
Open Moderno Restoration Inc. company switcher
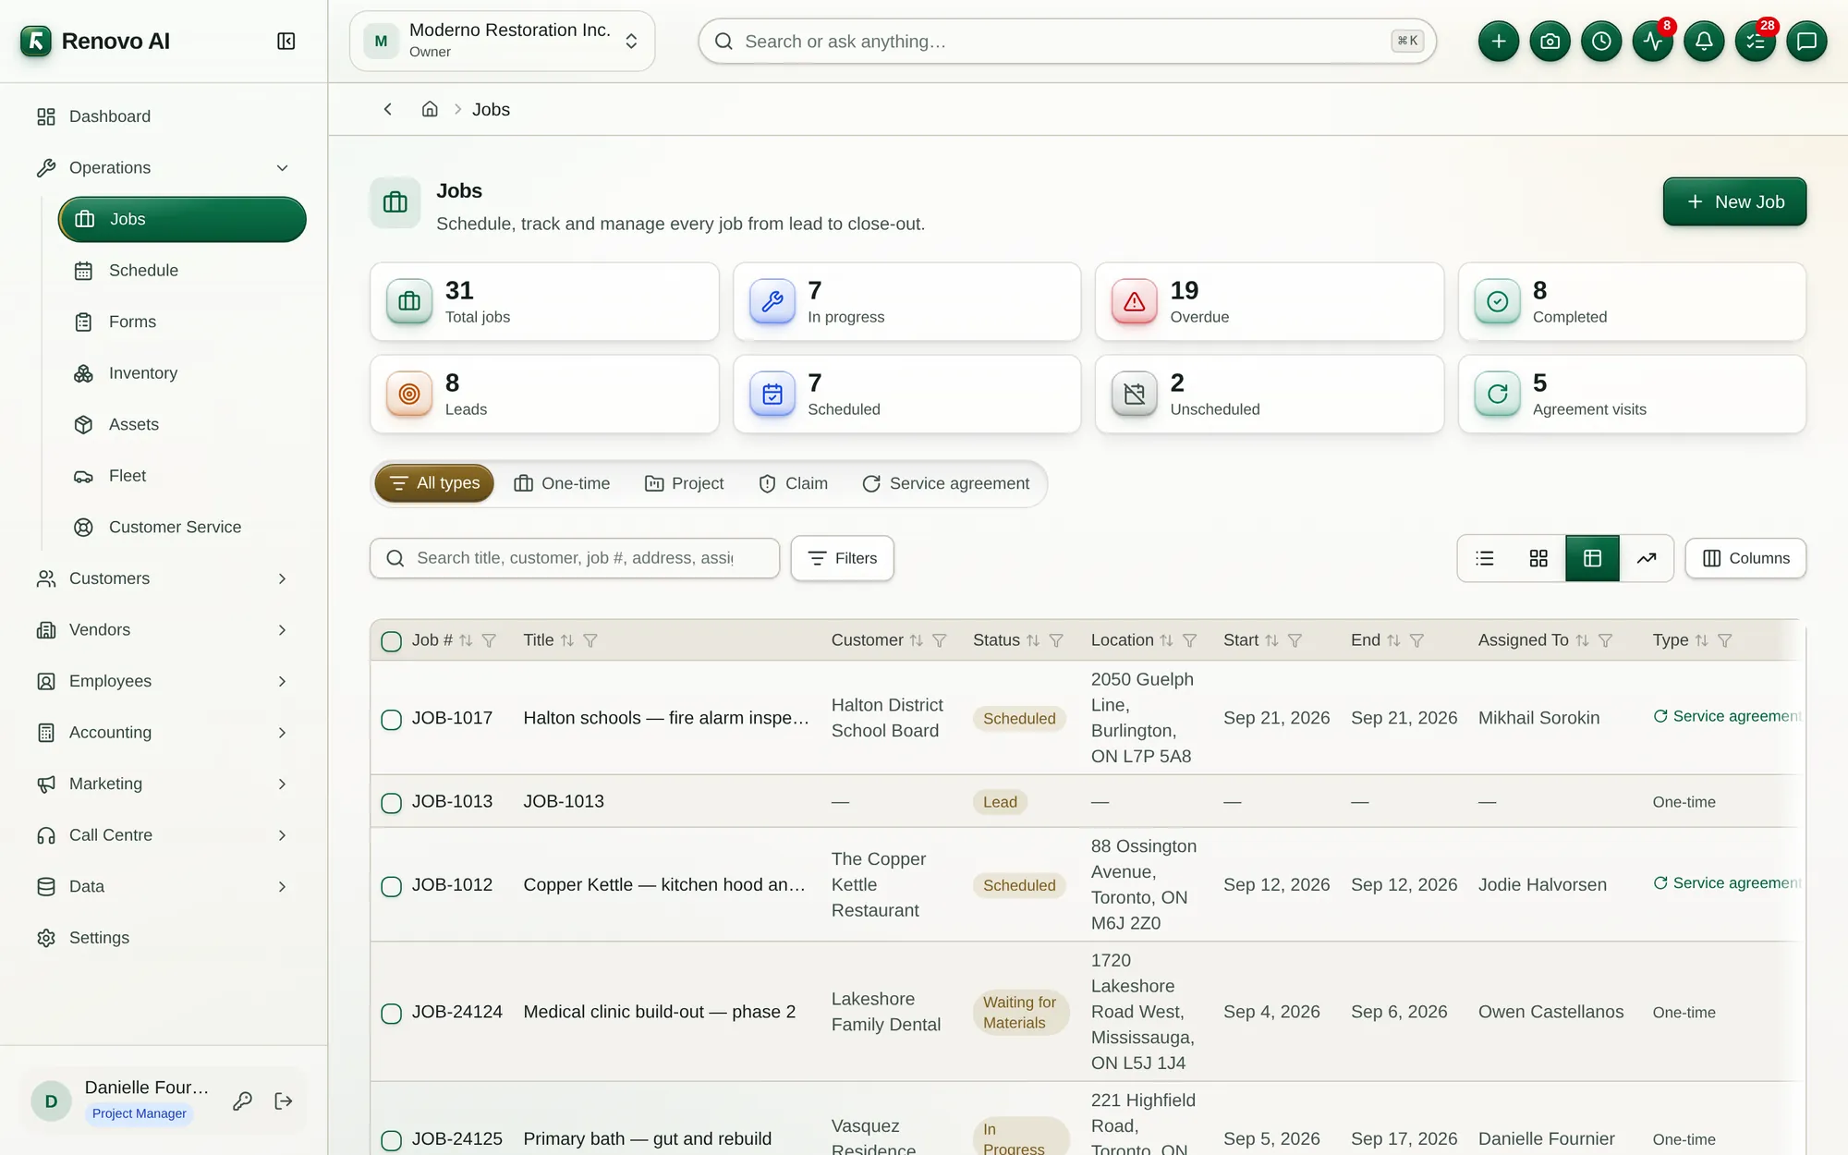coord(502,42)
